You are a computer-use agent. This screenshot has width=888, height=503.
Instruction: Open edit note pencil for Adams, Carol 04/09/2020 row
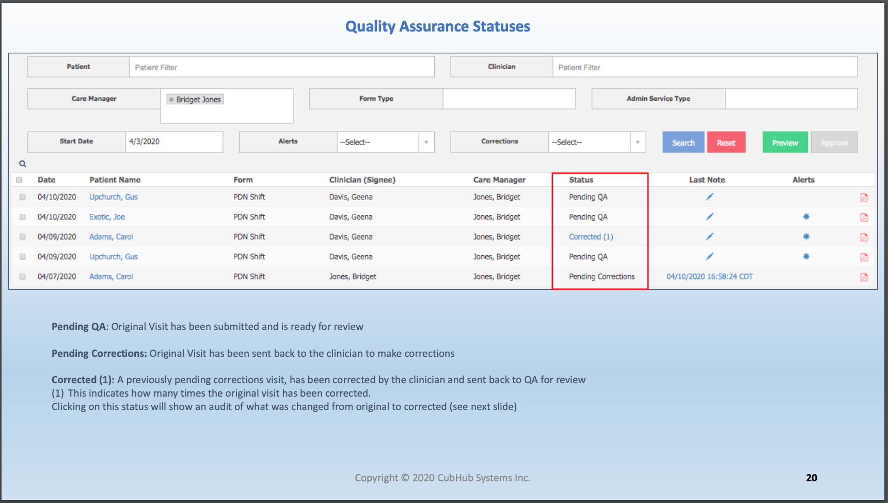pos(710,237)
